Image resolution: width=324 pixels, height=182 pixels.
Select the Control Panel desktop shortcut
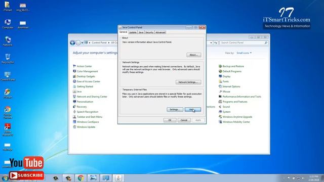[8, 76]
